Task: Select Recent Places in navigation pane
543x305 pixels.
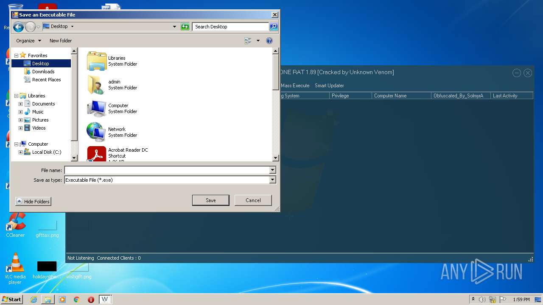Action: pos(46,80)
